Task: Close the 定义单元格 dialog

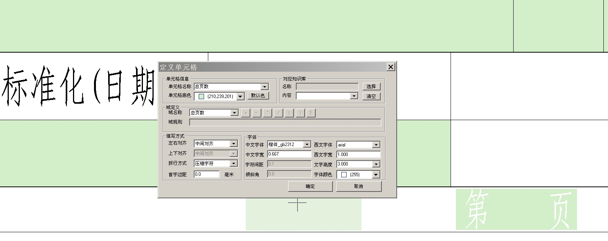Action: point(391,67)
